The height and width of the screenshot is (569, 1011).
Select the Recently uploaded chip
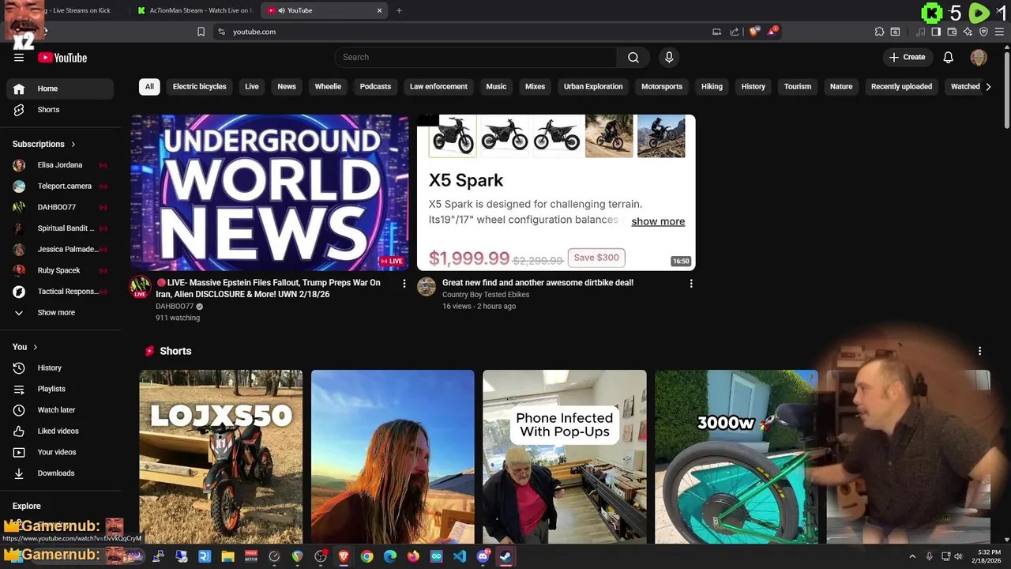(x=901, y=87)
